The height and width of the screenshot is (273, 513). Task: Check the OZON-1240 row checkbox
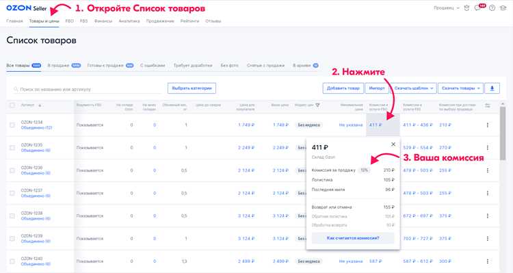(12, 261)
